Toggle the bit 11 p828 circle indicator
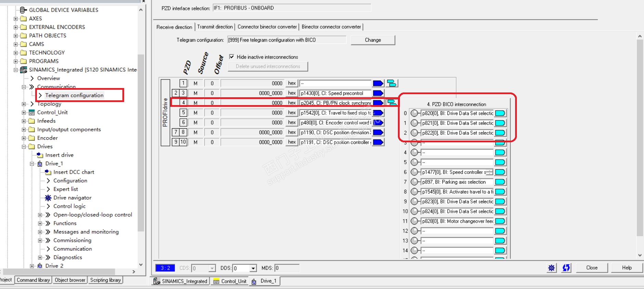 coord(414,221)
